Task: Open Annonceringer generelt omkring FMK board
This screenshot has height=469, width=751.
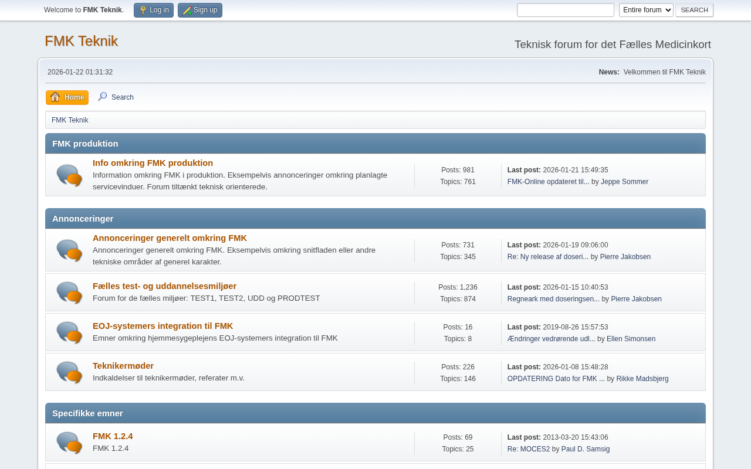Action: (170, 238)
